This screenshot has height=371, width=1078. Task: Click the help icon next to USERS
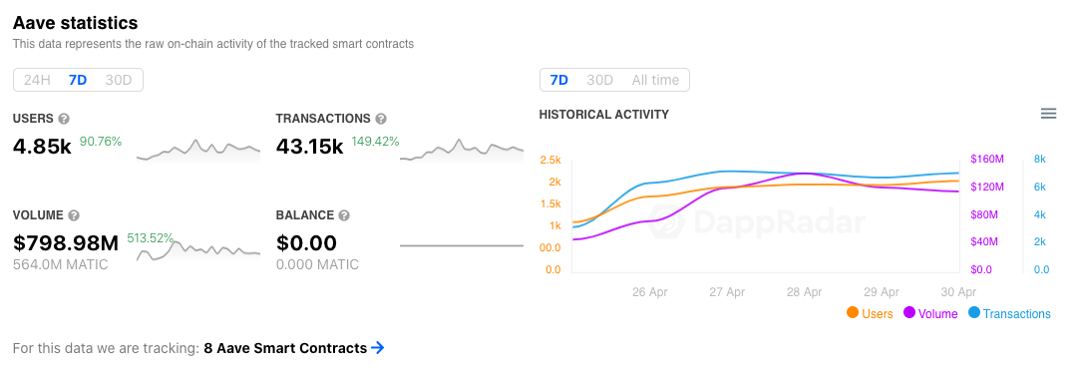(x=64, y=119)
